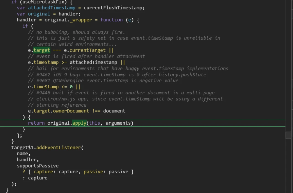Image resolution: width=293 pixels, height=193 pixels.
Task: Place cursor on 'ownerDocument' property
Action: [x=71, y=111]
